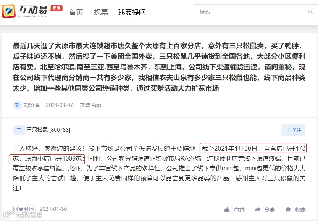Click the red 新版 badge
The width and height of the screenshot is (318, 221).
56,8
